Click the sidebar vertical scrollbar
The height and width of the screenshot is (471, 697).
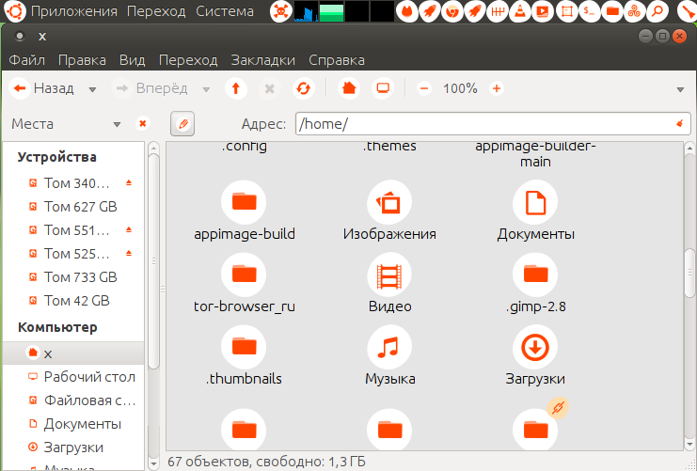coord(153,261)
